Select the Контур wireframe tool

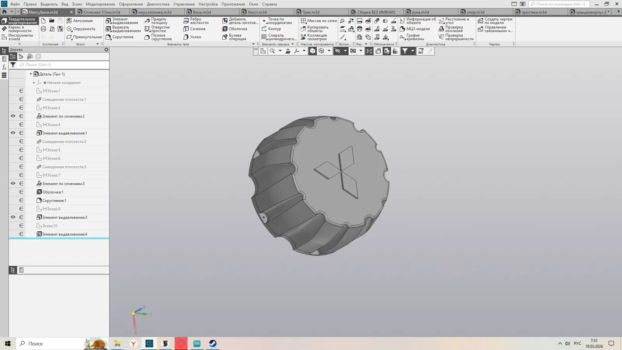point(271,29)
